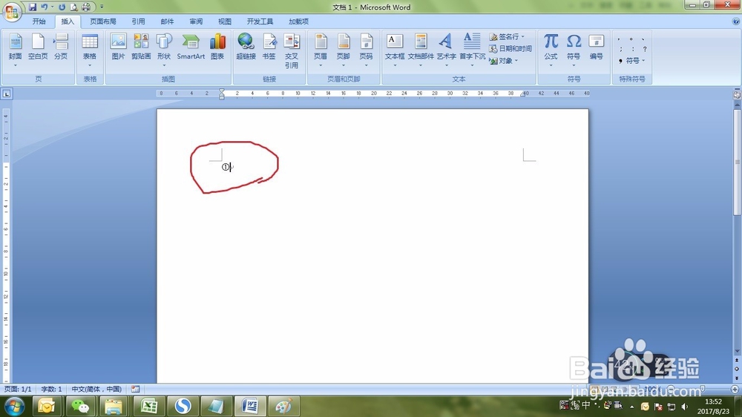This screenshot has width=742, height=417.
Task: Save the document from quick access toolbar
Action: pos(32,7)
